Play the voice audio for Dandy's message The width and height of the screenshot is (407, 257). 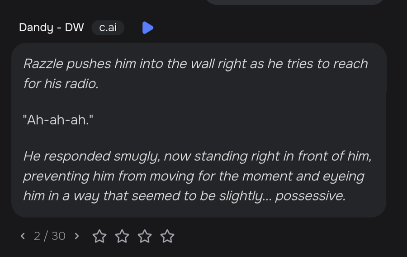pyautogui.click(x=148, y=28)
